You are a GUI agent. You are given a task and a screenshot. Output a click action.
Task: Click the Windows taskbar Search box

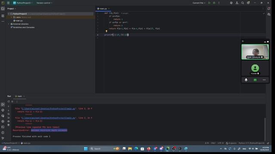point(104,149)
